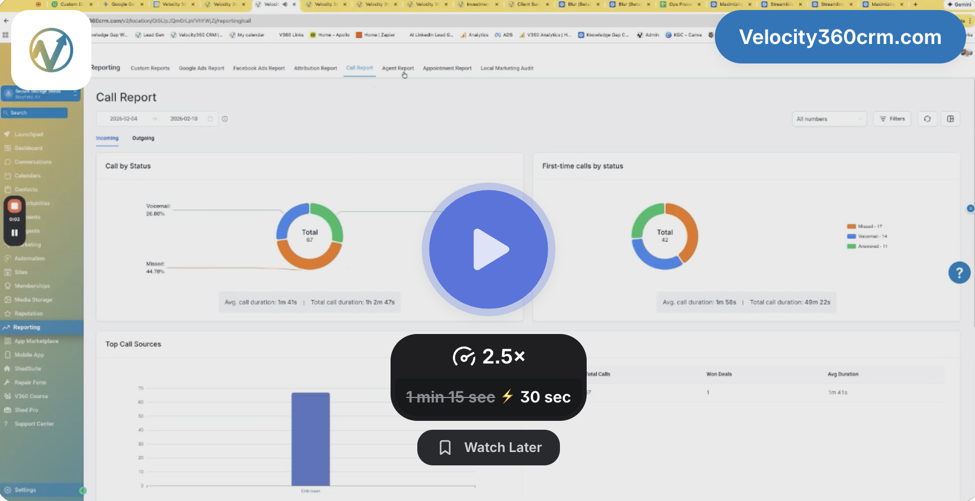Open the Filters button

(x=892, y=119)
